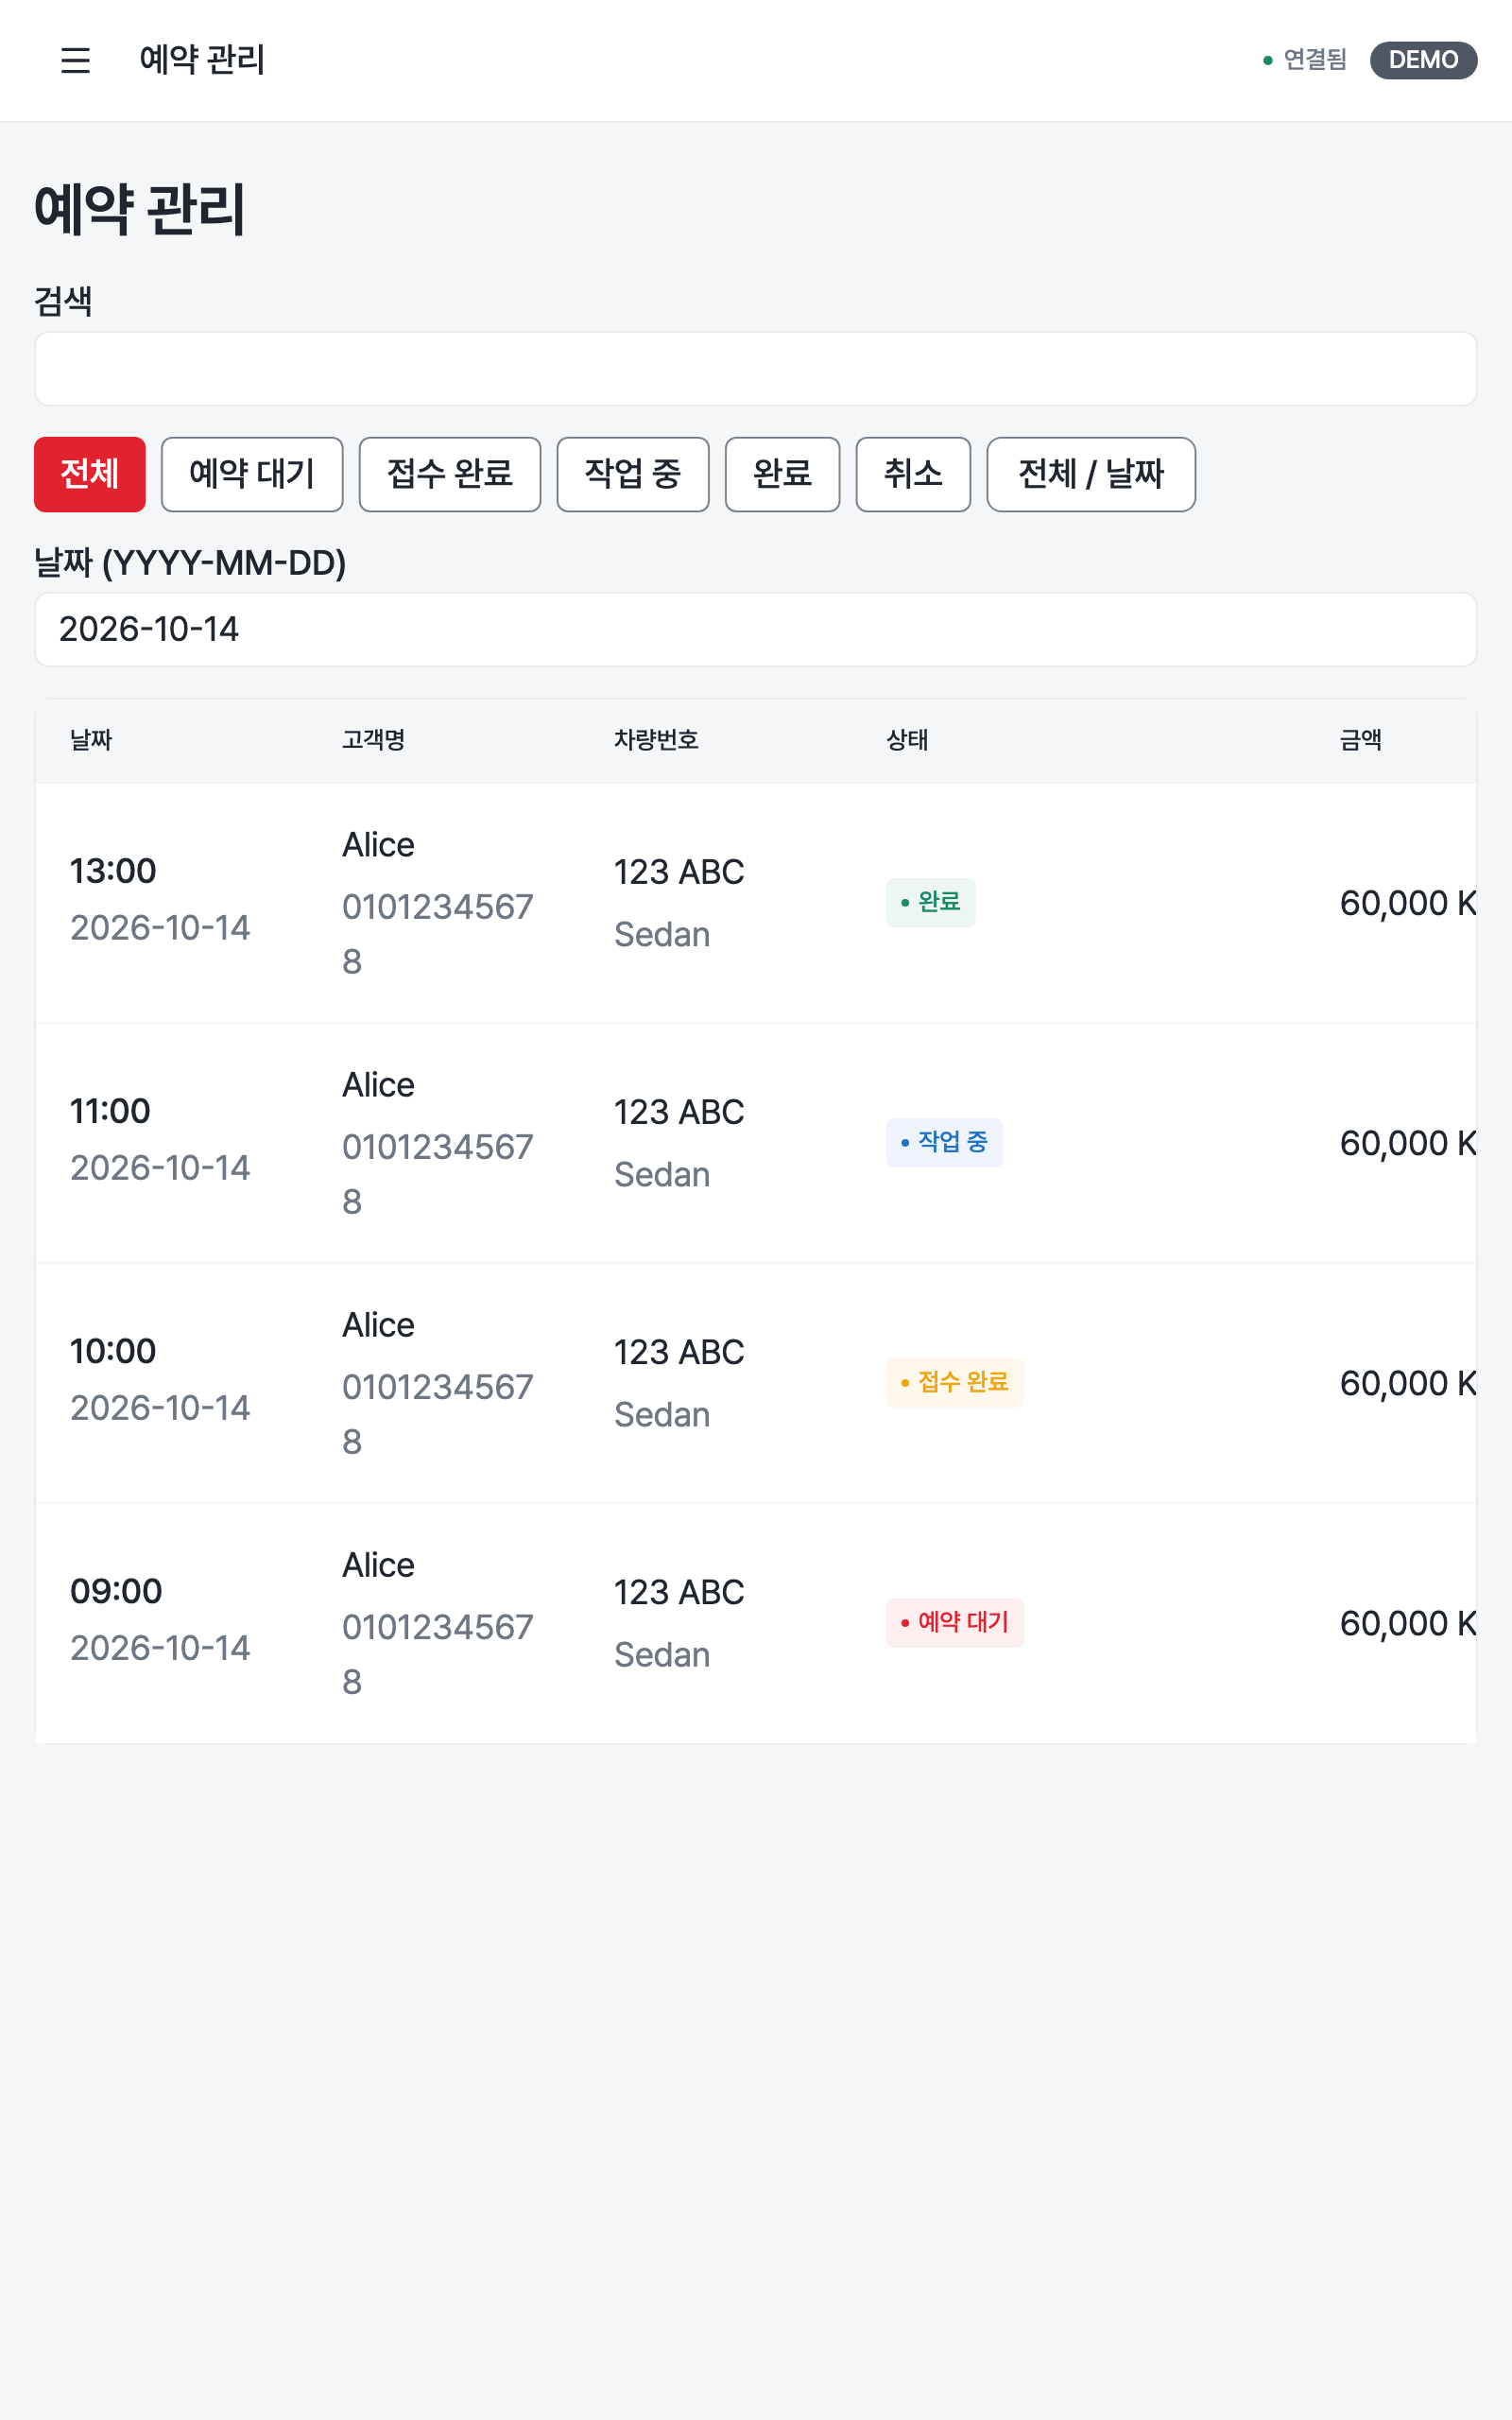The image size is (1512, 2420).
Task: Click the 고객명 column header
Action: (x=373, y=740)
